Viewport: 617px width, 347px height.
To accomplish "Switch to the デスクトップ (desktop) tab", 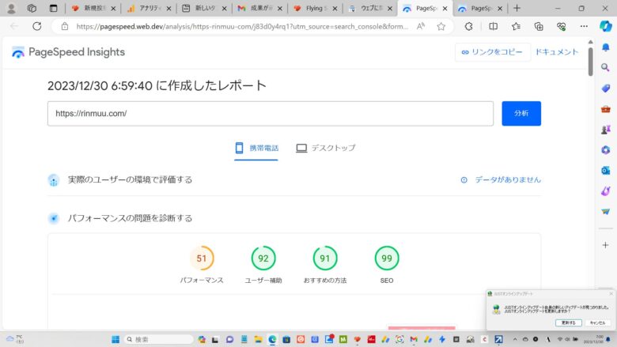I will tap(325, 148).
